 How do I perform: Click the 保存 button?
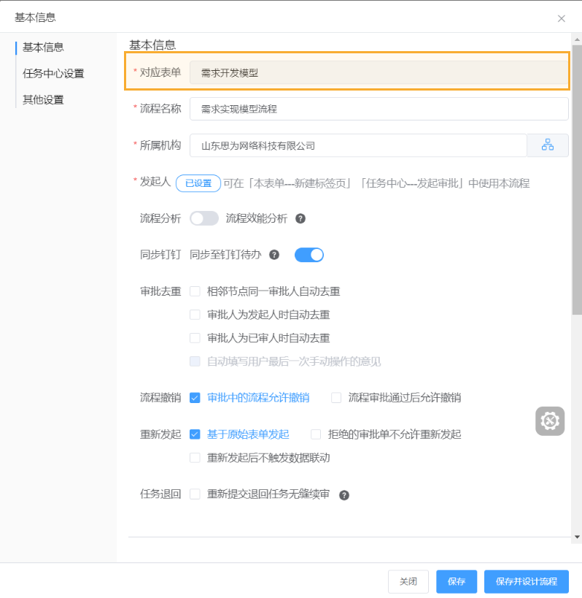tap(457, 582)
